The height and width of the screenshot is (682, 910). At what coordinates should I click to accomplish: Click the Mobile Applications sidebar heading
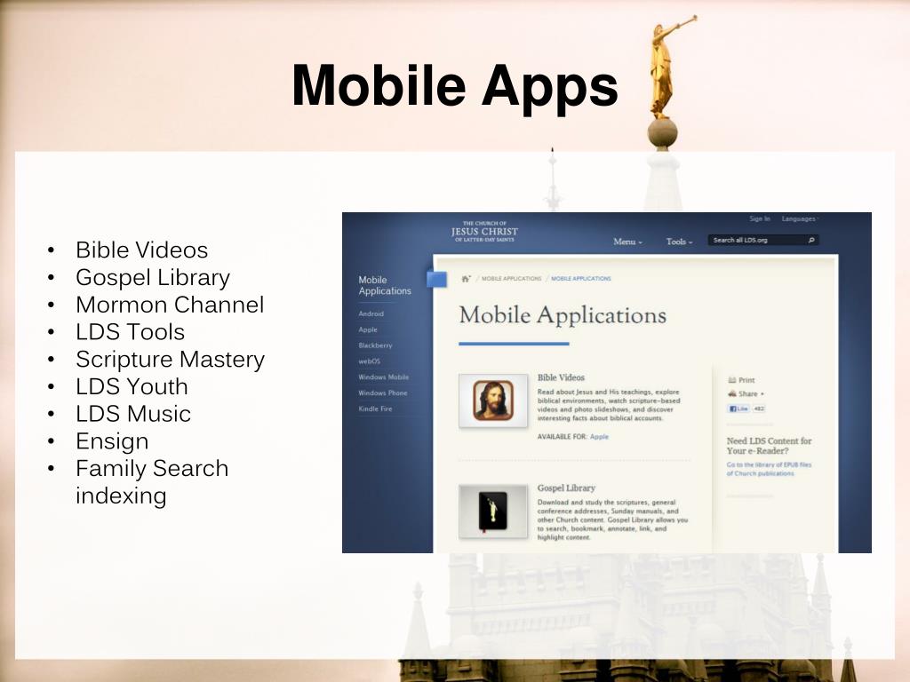385,285
